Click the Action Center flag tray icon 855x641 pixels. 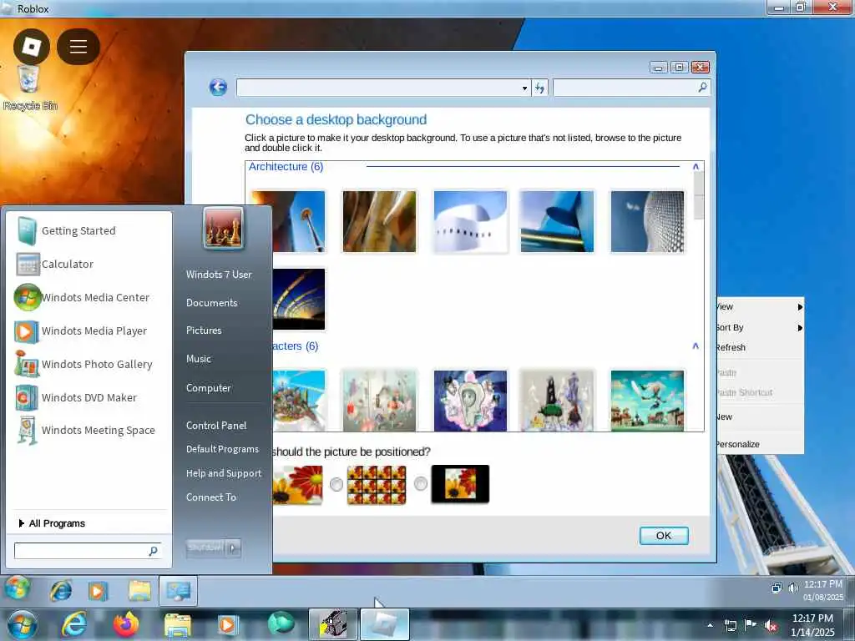pyautogui.click(x=751, y=625)
